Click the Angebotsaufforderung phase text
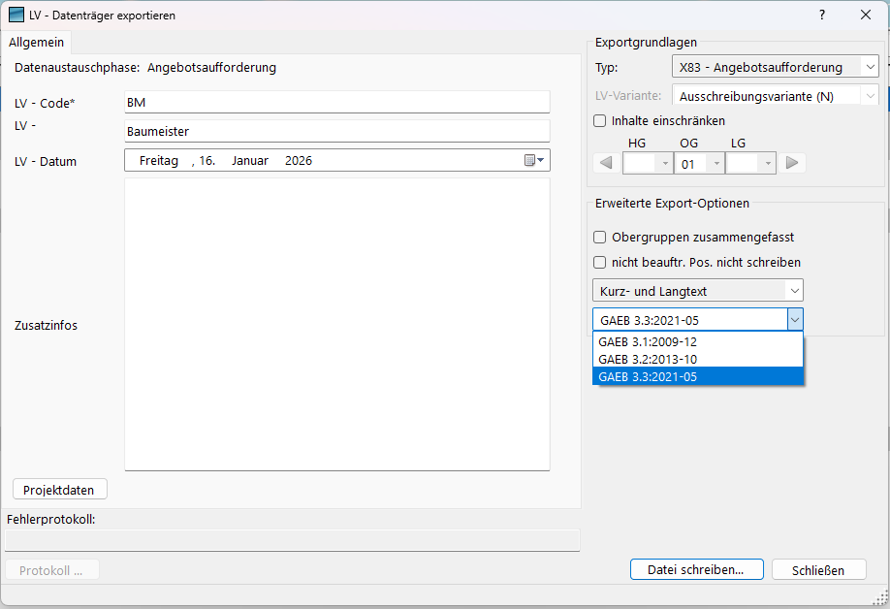The width and height of the screenshot is (890, 609). (211, 68)
